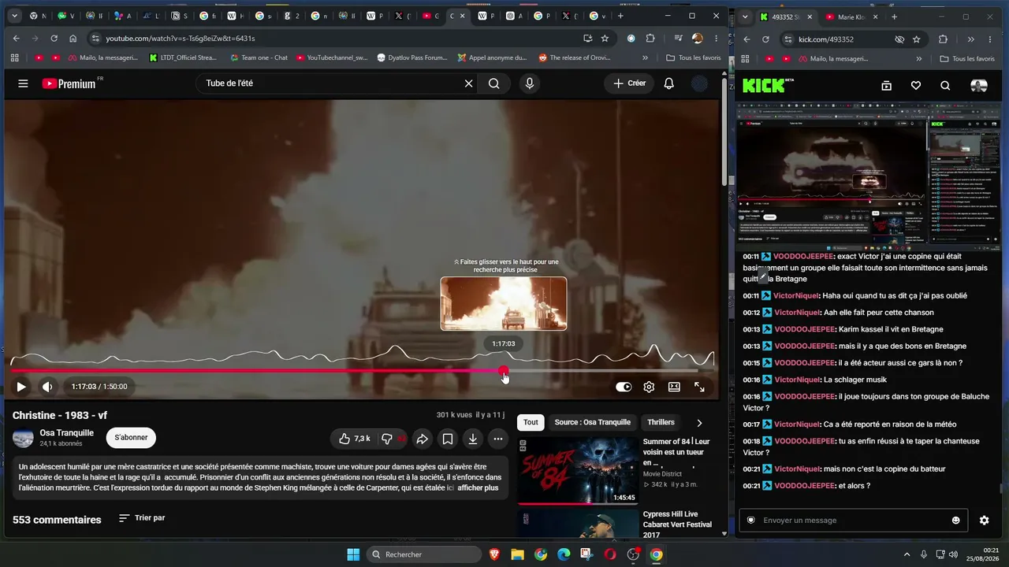Open the YouTube tab search dropdown

14,16
